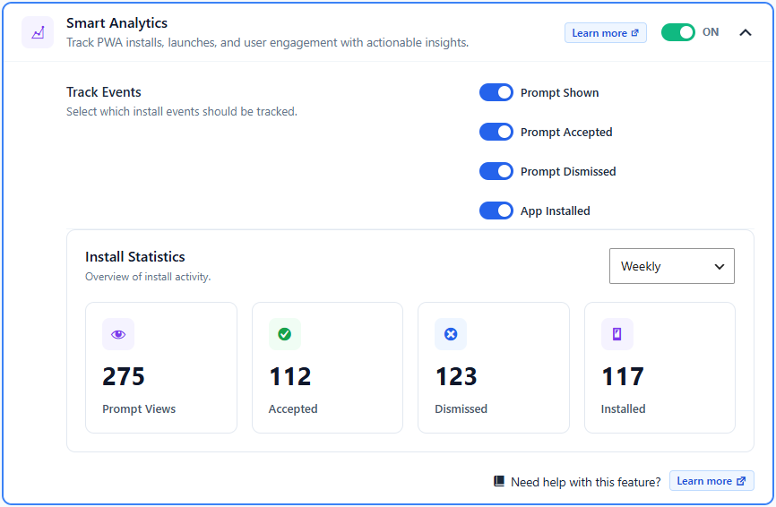Open the Weekly period dropdown
Image resolution: width=776 pixels, height=507 pixels.
coord(671,266)
